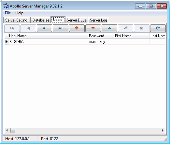The image size is (170, 144).
Task: Click the Port 8122 status entry
Action: pyautogui.click(x=50, y=139)
